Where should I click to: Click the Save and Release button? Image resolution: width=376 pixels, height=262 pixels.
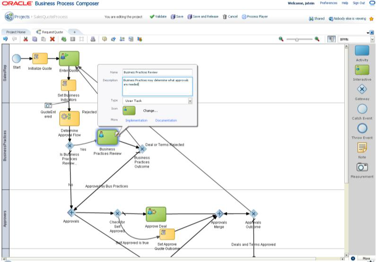point(203,17)
